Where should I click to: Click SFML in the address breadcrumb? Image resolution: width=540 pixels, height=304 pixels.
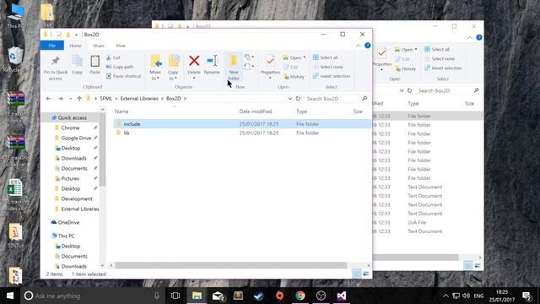pos(105,99)
